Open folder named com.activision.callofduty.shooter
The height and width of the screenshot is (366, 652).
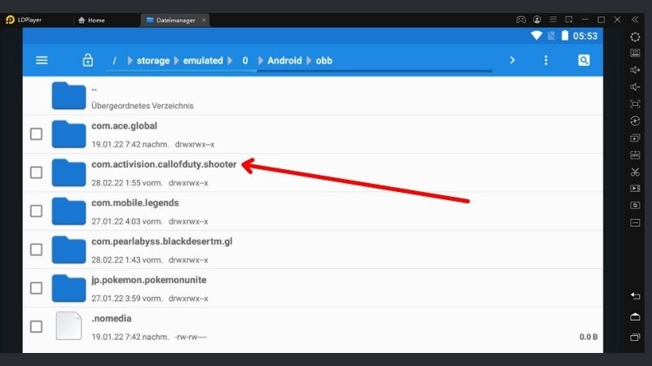pyautogui.click(x=164, y=164)
